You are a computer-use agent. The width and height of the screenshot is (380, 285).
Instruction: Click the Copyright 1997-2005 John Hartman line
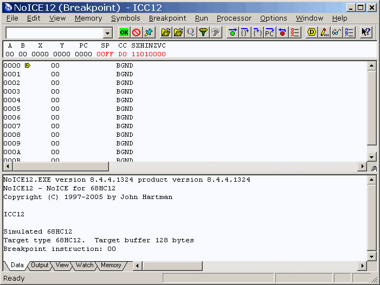(x=88, y=197)
